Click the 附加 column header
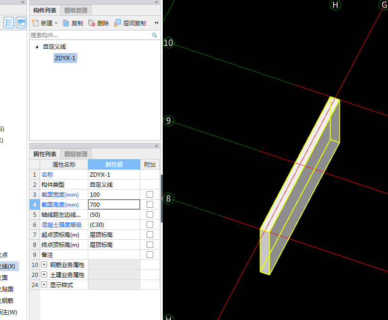This screenshot has width=388, height=320. click(x=150, y=164)
